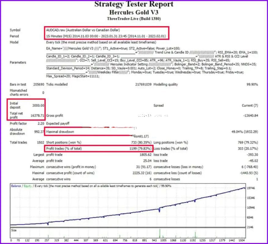This screenshot has width=268, height=244.
Task: Click the "Bars in test" label
Action: point(18,84)
